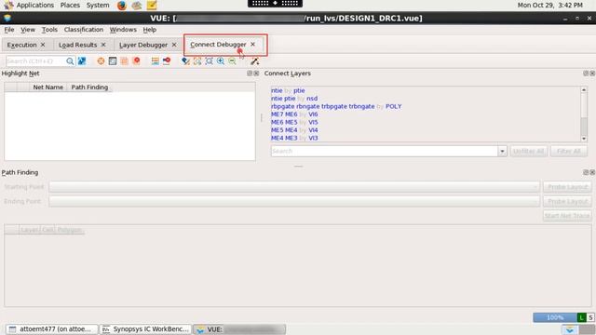
Task: Close the Connect Debugger tab
Action: pyautogui.click(x=252, y=45)
